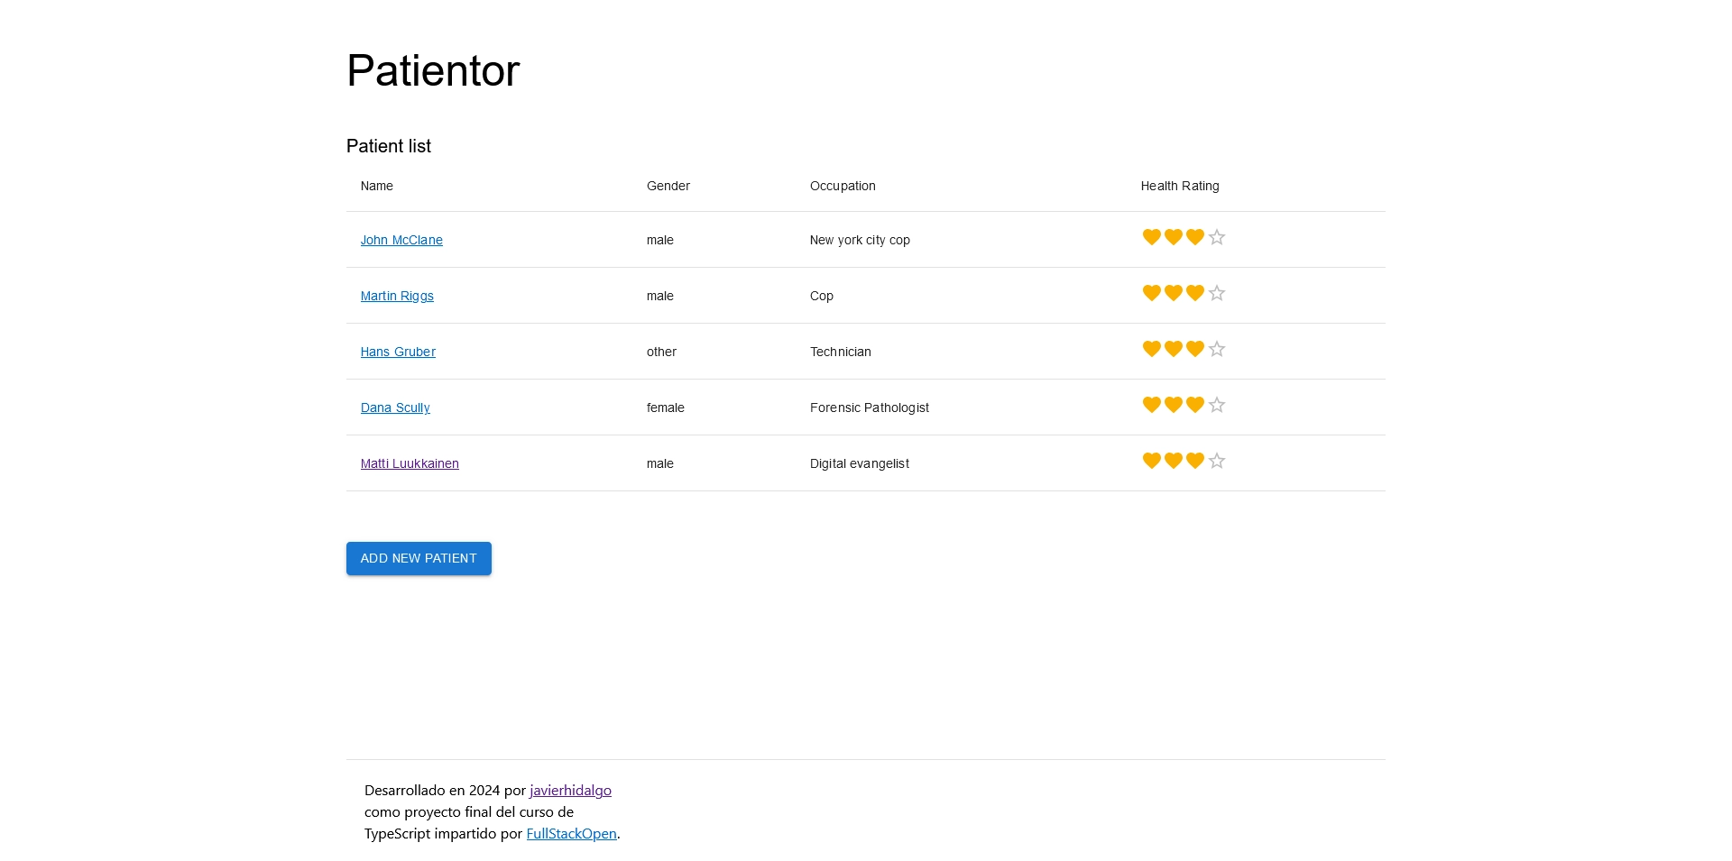This screenshot has width=1732, height=861.
Task: Click the Gender column header
Action: pos(668,186)
